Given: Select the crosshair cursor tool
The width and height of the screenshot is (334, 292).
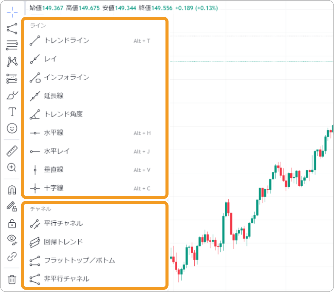Looking at the screenshot, I should click(12, 12).
